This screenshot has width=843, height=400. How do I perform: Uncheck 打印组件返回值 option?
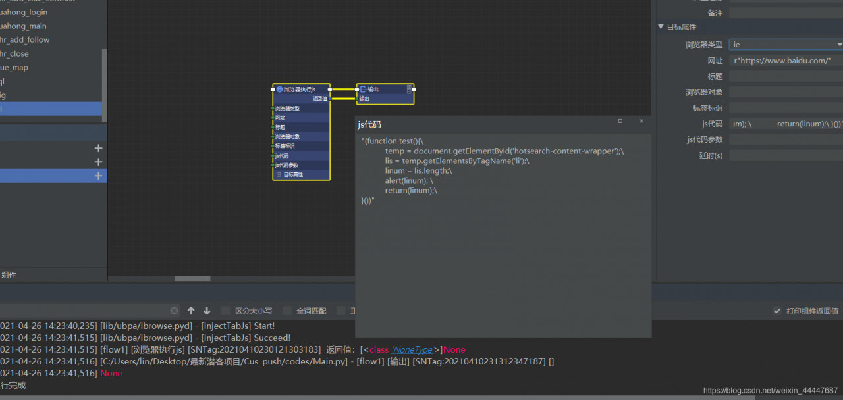pyautogui.click(x=777, y=311)
